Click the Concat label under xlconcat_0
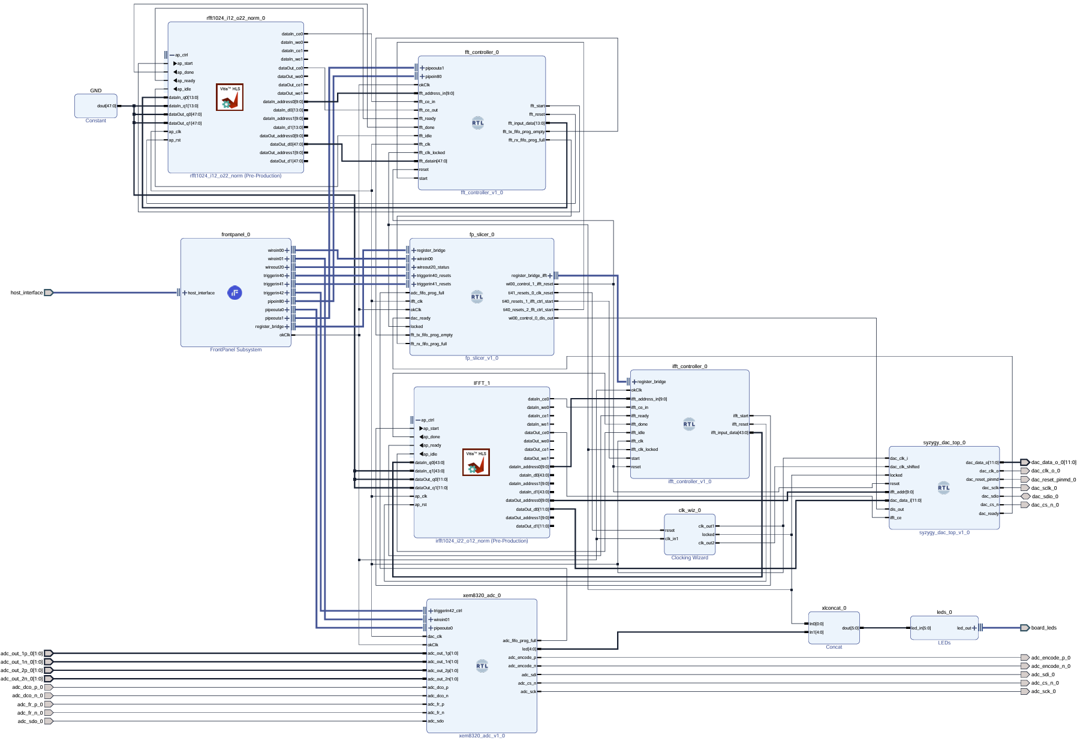Viewport: 1080px width, 744px height. coord(834,647)
